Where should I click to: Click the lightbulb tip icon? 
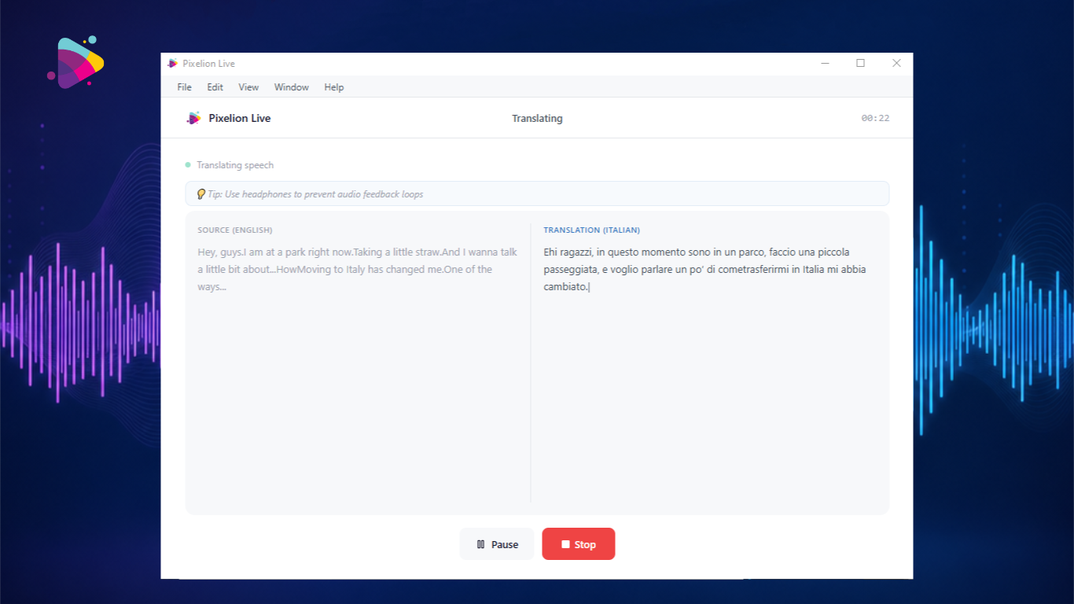[x=200, y=193]
